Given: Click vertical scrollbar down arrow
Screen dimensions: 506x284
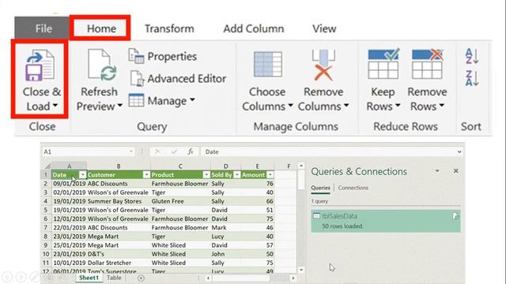Looking at the screenshot, I should [300, 270].
